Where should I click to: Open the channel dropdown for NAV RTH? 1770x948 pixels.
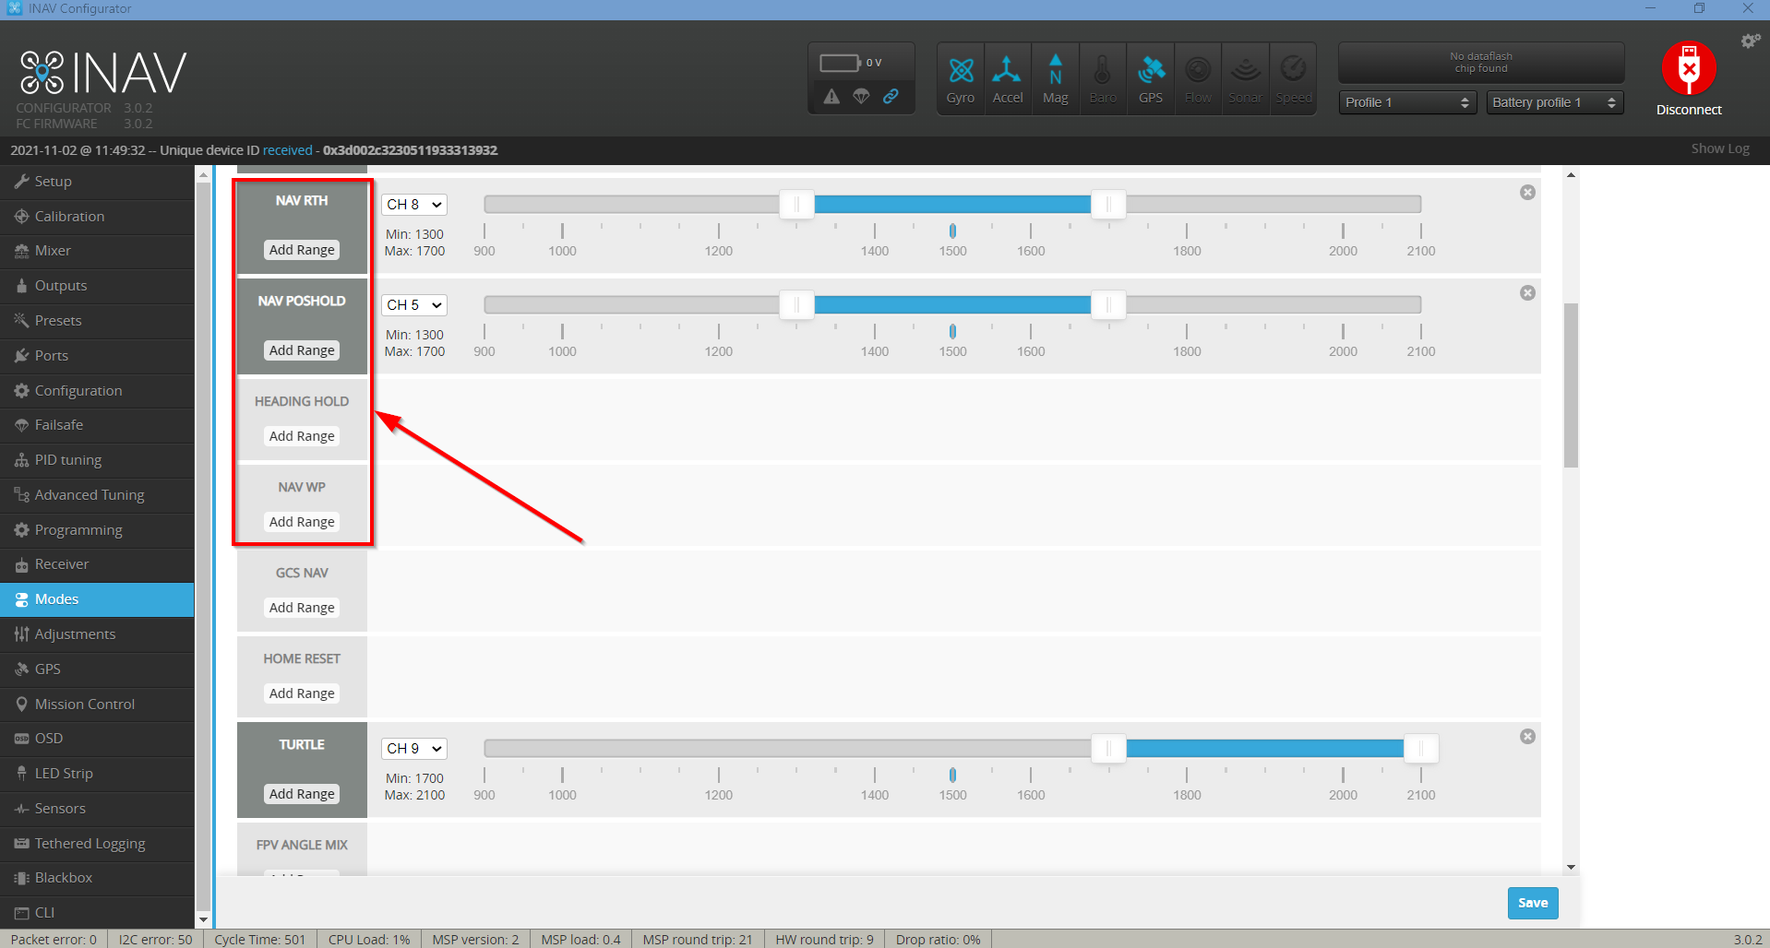tap(413, 204)
